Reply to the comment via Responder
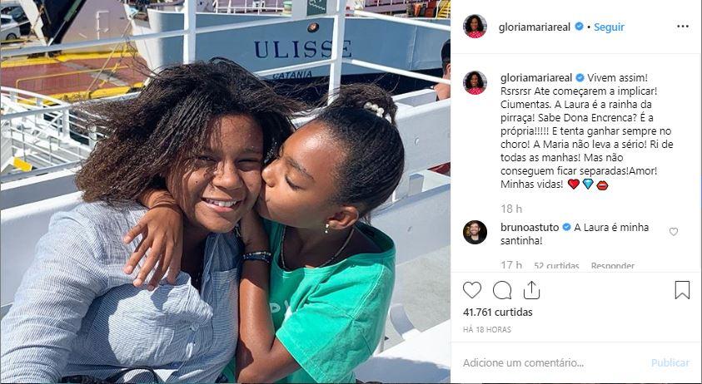Screen dimensions: 702x384 point(612,265)
